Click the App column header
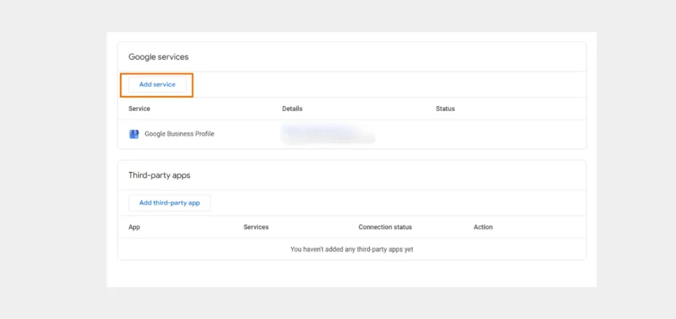The image size is (676, 319). pos(134,227)
